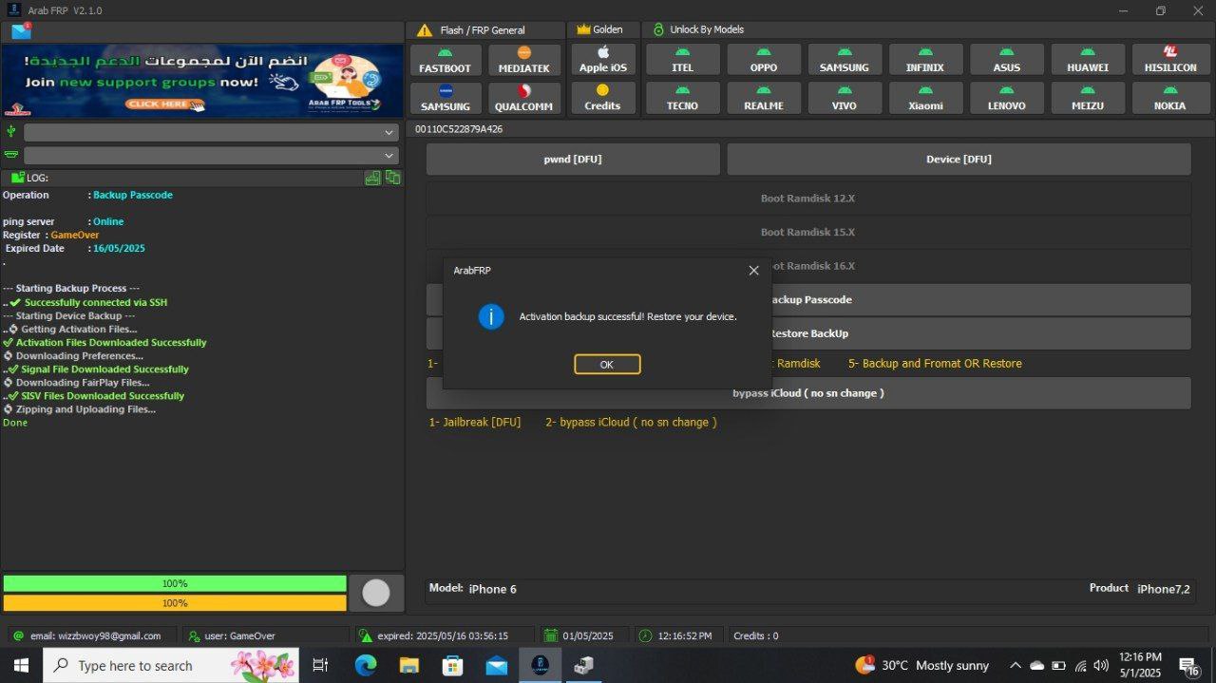This screenshot has width=1216, height=683.
Task: Click the Restore BackUp button
Action: click(x=808, y=333)
